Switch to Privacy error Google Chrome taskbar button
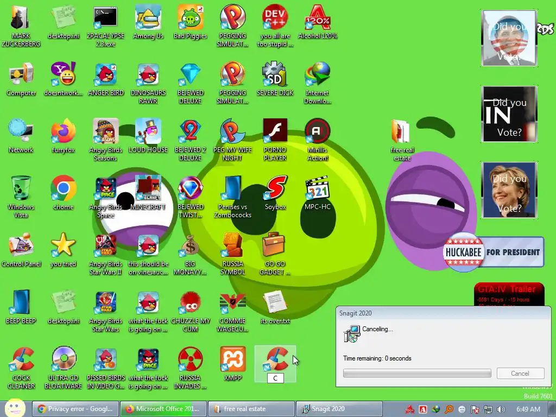556x417 pixels. click(75, 409)
